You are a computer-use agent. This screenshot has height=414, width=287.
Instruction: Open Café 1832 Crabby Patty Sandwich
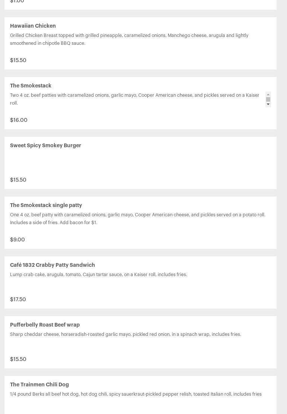[x=53, y=265]
